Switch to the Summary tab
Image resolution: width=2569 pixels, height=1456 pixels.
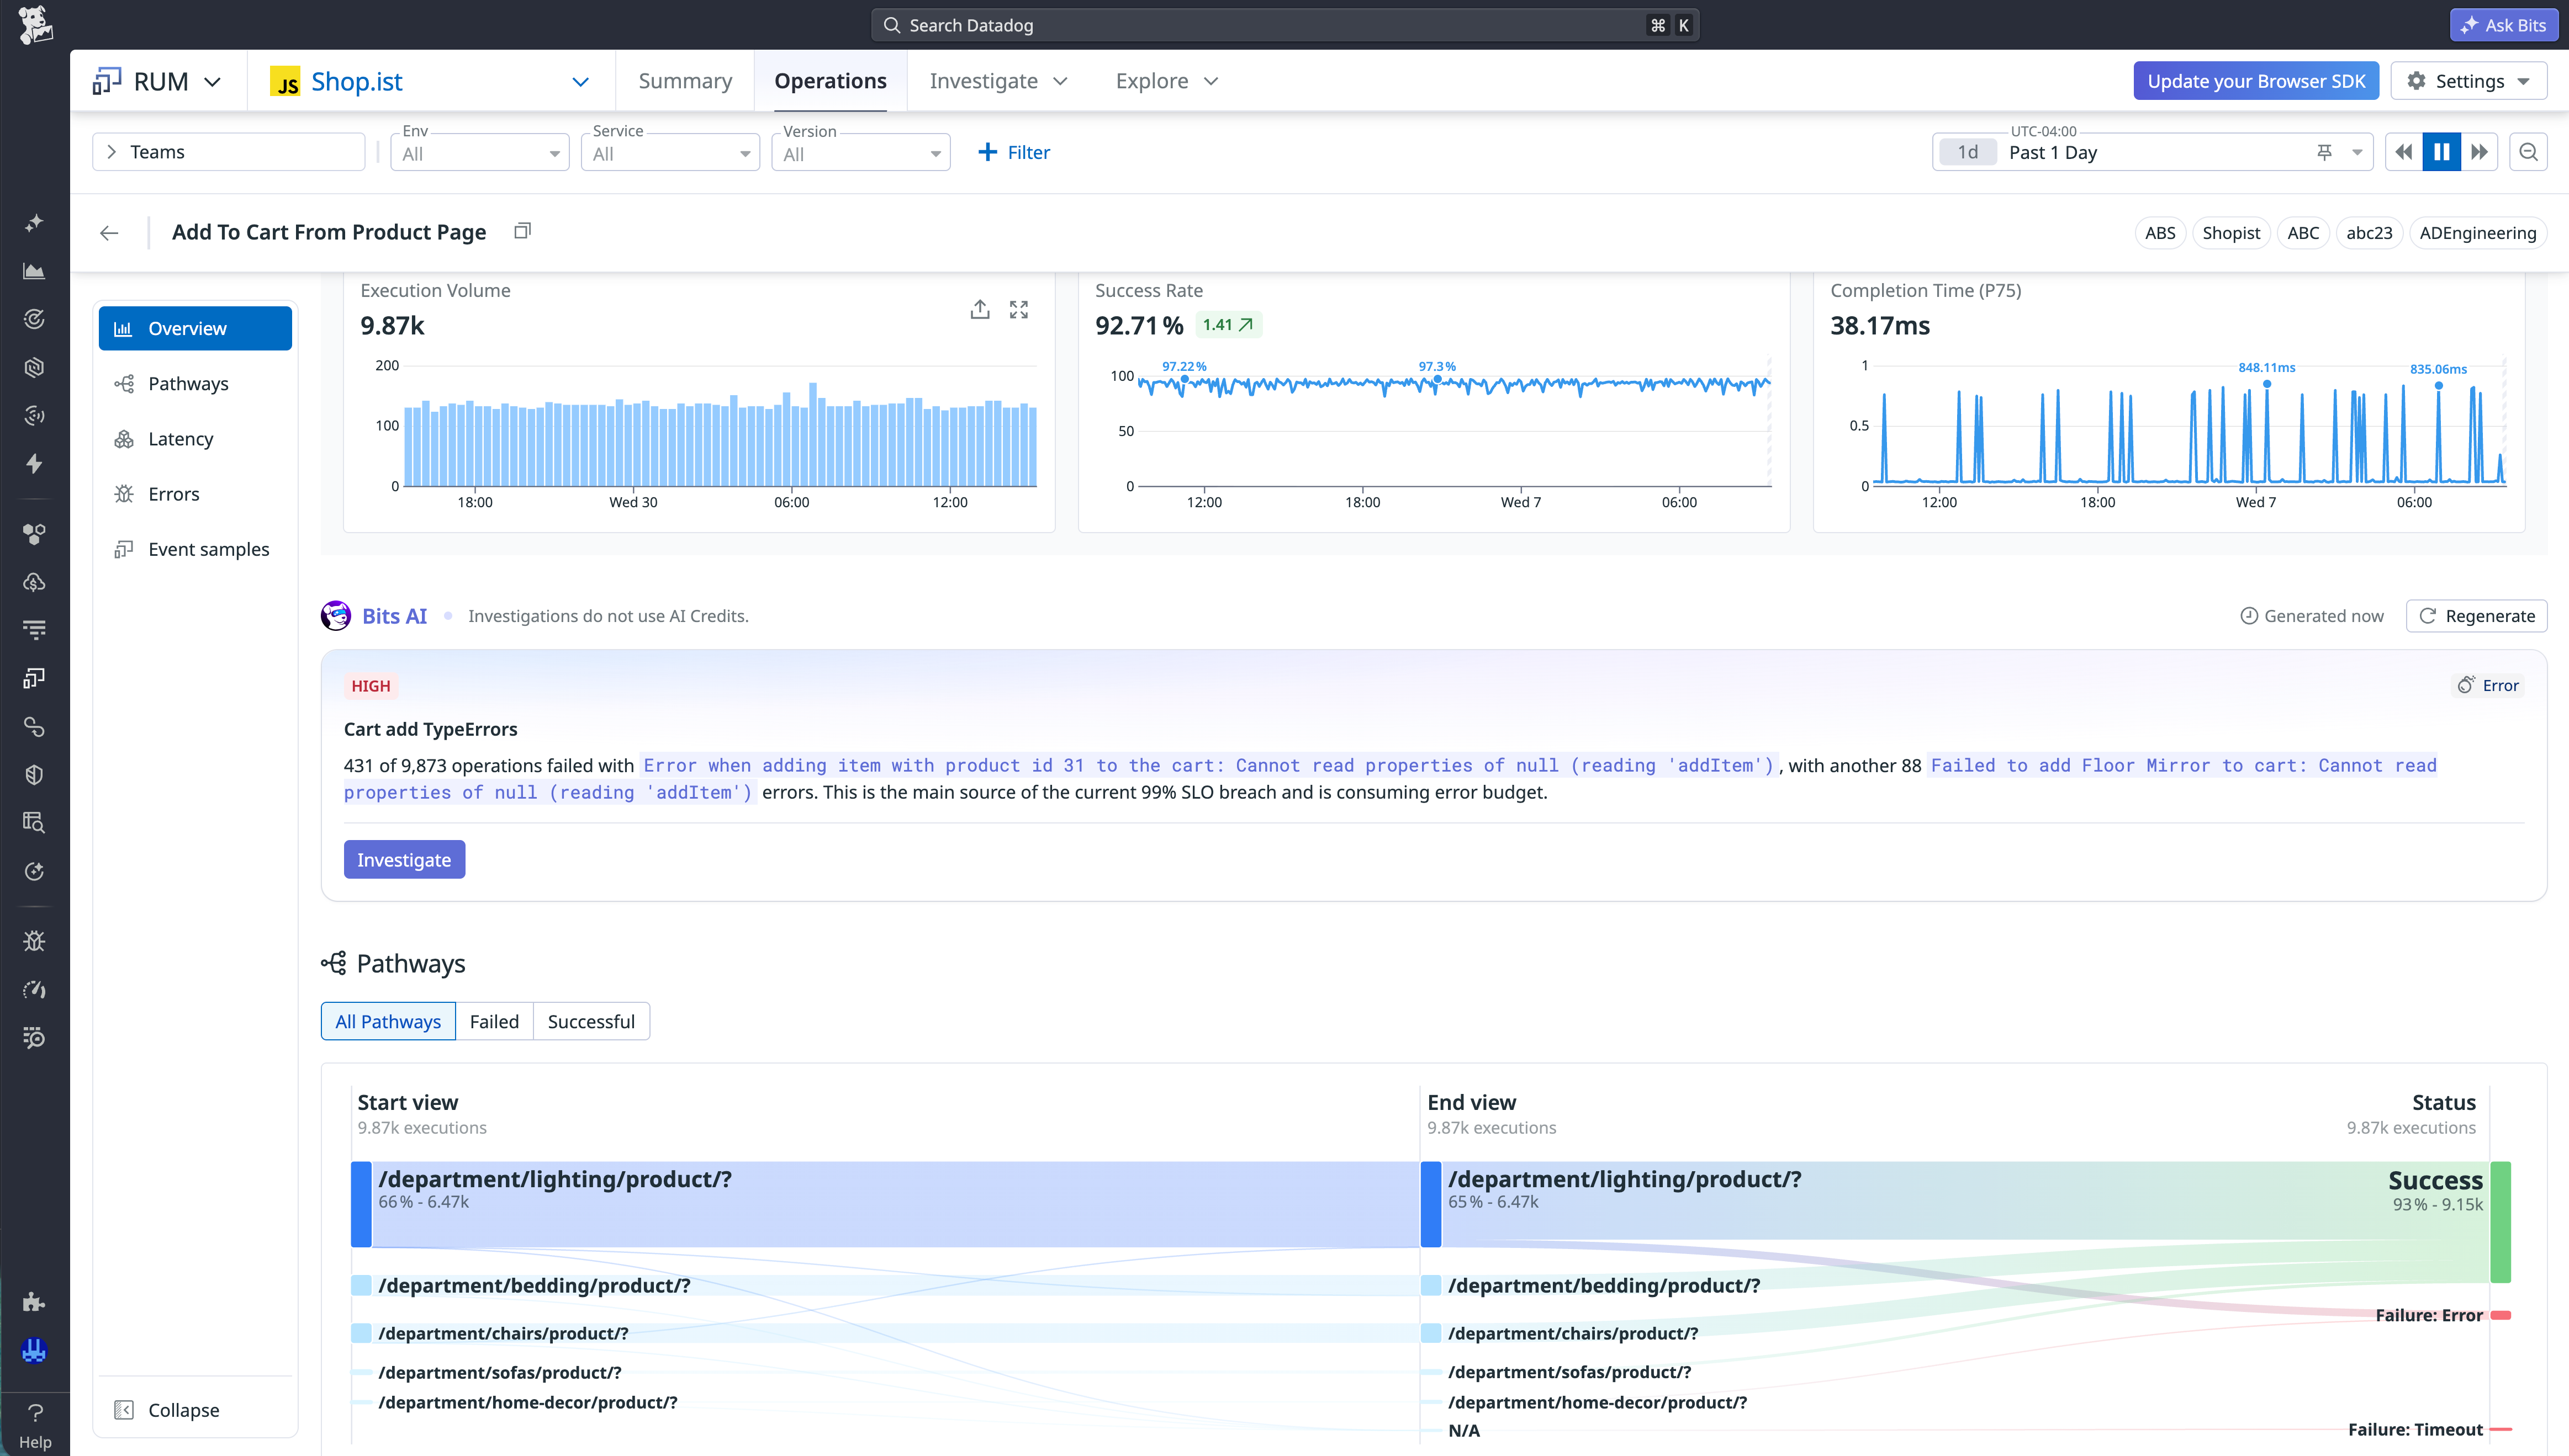pos(685,81)
